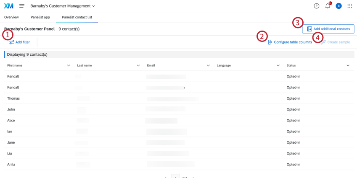This screenshot has height=178, width=357.
Task: Open the notifications bell
Action: point(328,6)
